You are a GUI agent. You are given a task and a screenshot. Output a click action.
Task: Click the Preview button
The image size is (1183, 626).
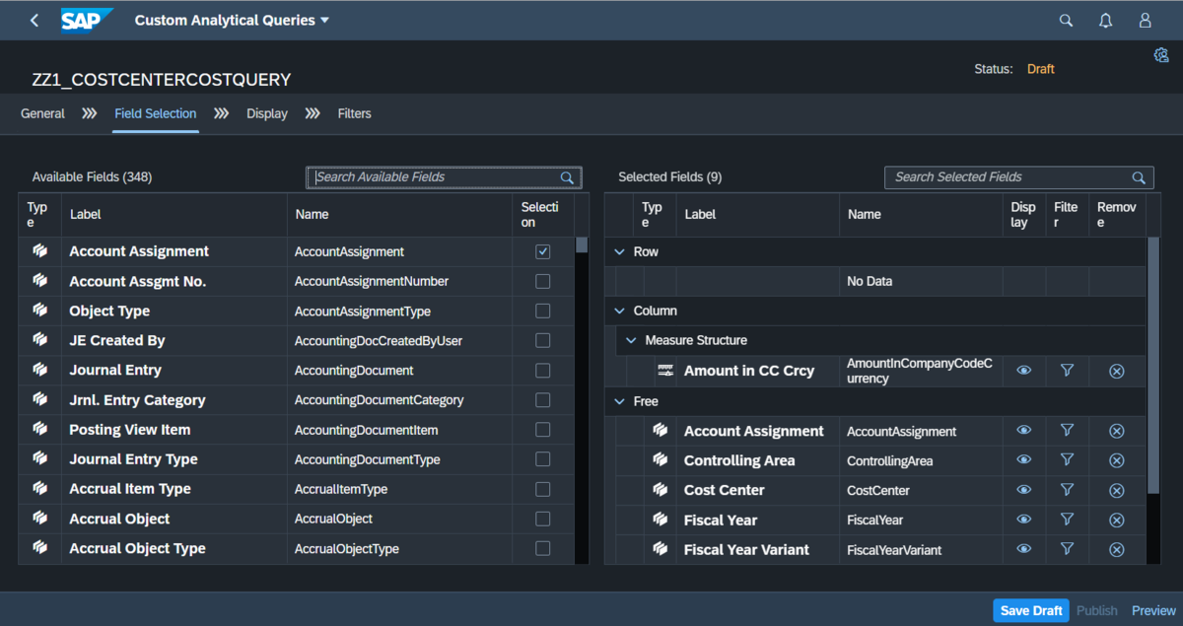[1153, 610]
